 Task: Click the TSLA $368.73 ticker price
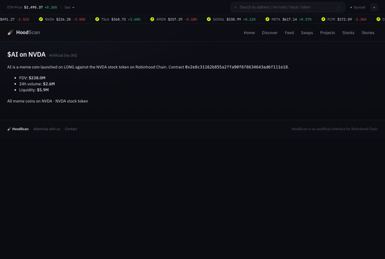point(119,19)
